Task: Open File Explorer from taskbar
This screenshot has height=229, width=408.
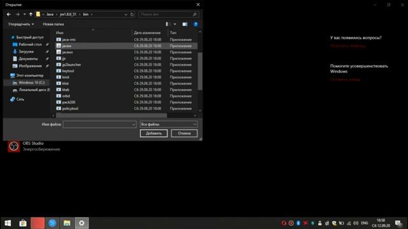Action: click(x=67, y=223)
